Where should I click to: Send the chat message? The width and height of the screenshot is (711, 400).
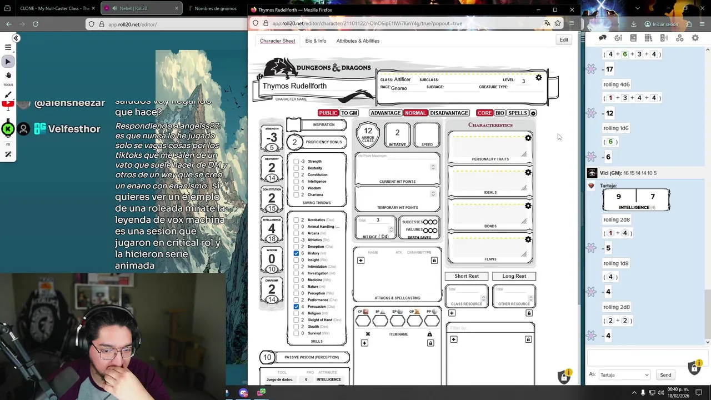(x=665, y=375)
